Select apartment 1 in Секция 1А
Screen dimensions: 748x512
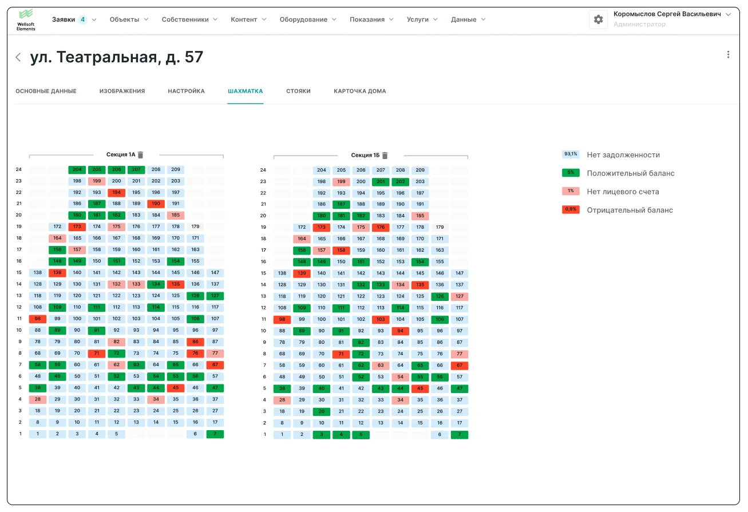tap(38, 434)
